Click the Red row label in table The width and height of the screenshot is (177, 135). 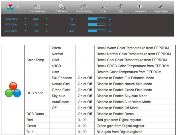(30, 120)
